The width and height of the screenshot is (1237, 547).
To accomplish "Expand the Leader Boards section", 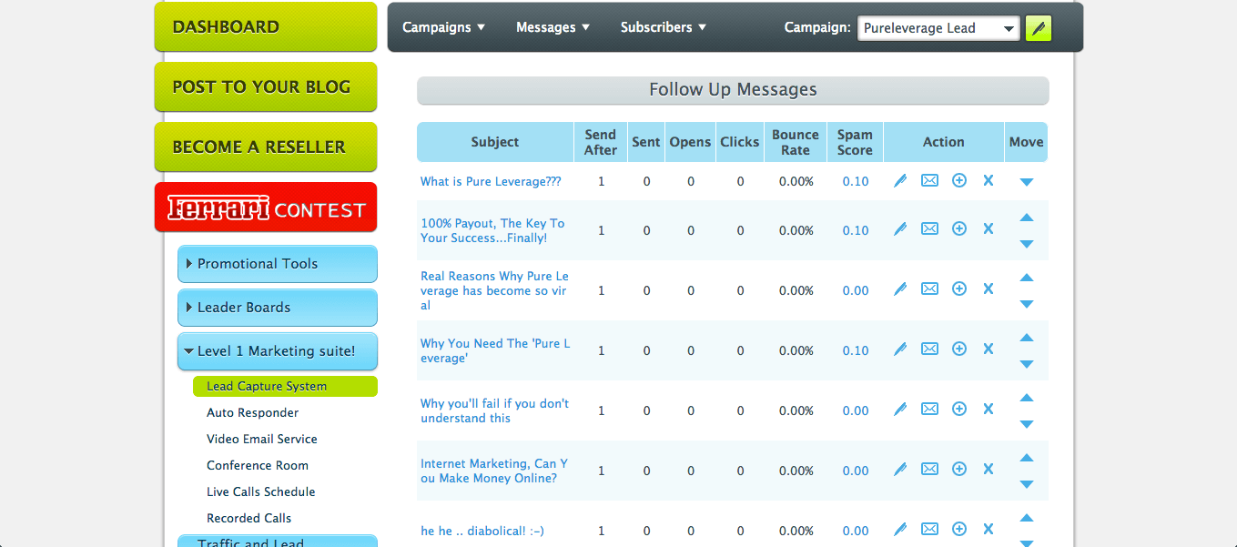I will [278, 308].
